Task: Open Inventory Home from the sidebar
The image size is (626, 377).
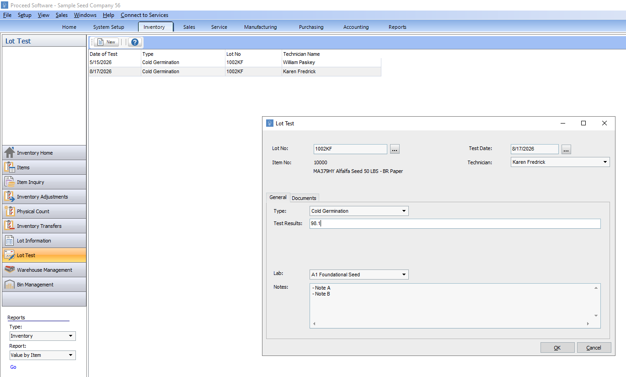Action: (44, 153)
